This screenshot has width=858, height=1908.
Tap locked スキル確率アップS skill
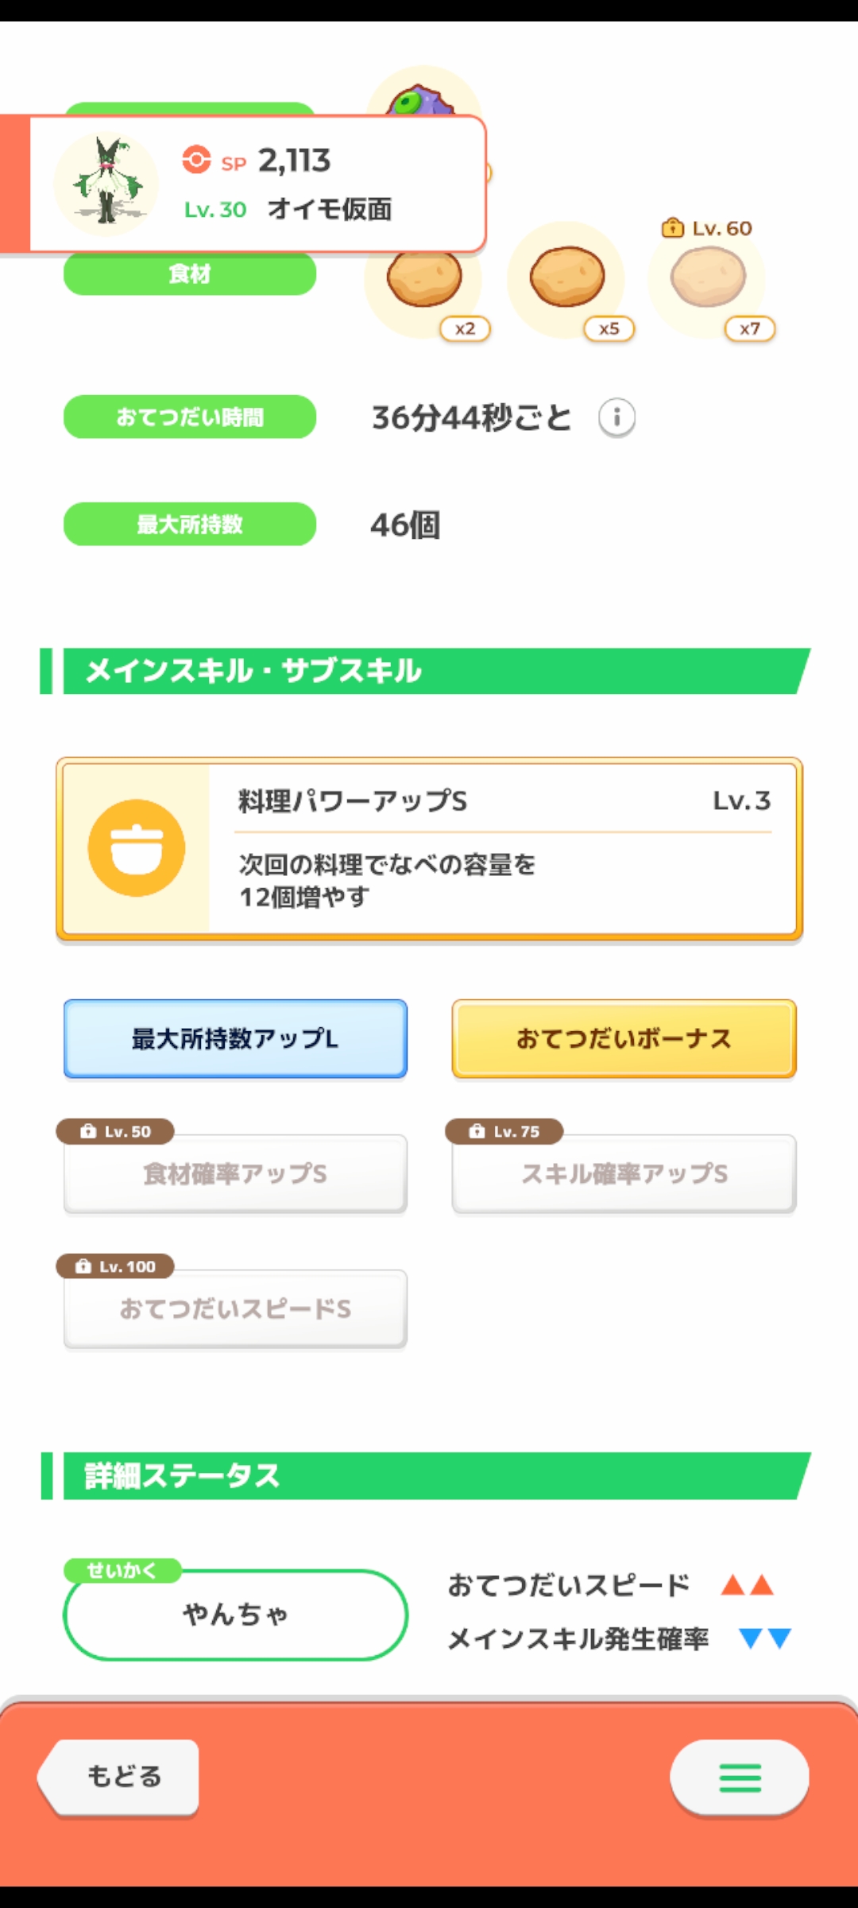(x=624, y=1173)
